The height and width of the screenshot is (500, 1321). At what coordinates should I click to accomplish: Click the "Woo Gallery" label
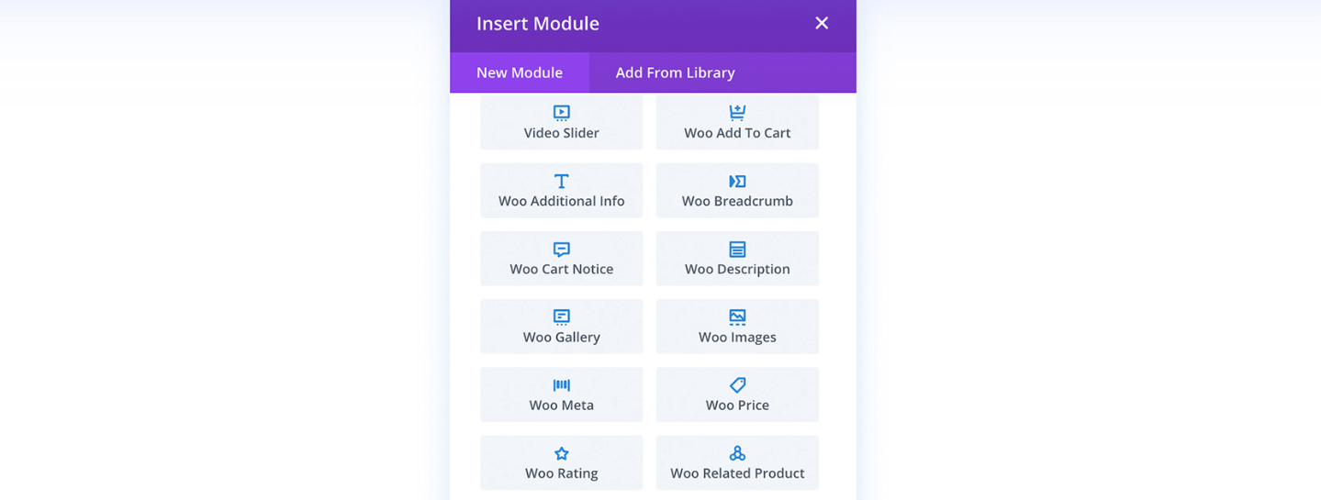tap(562, 337)
